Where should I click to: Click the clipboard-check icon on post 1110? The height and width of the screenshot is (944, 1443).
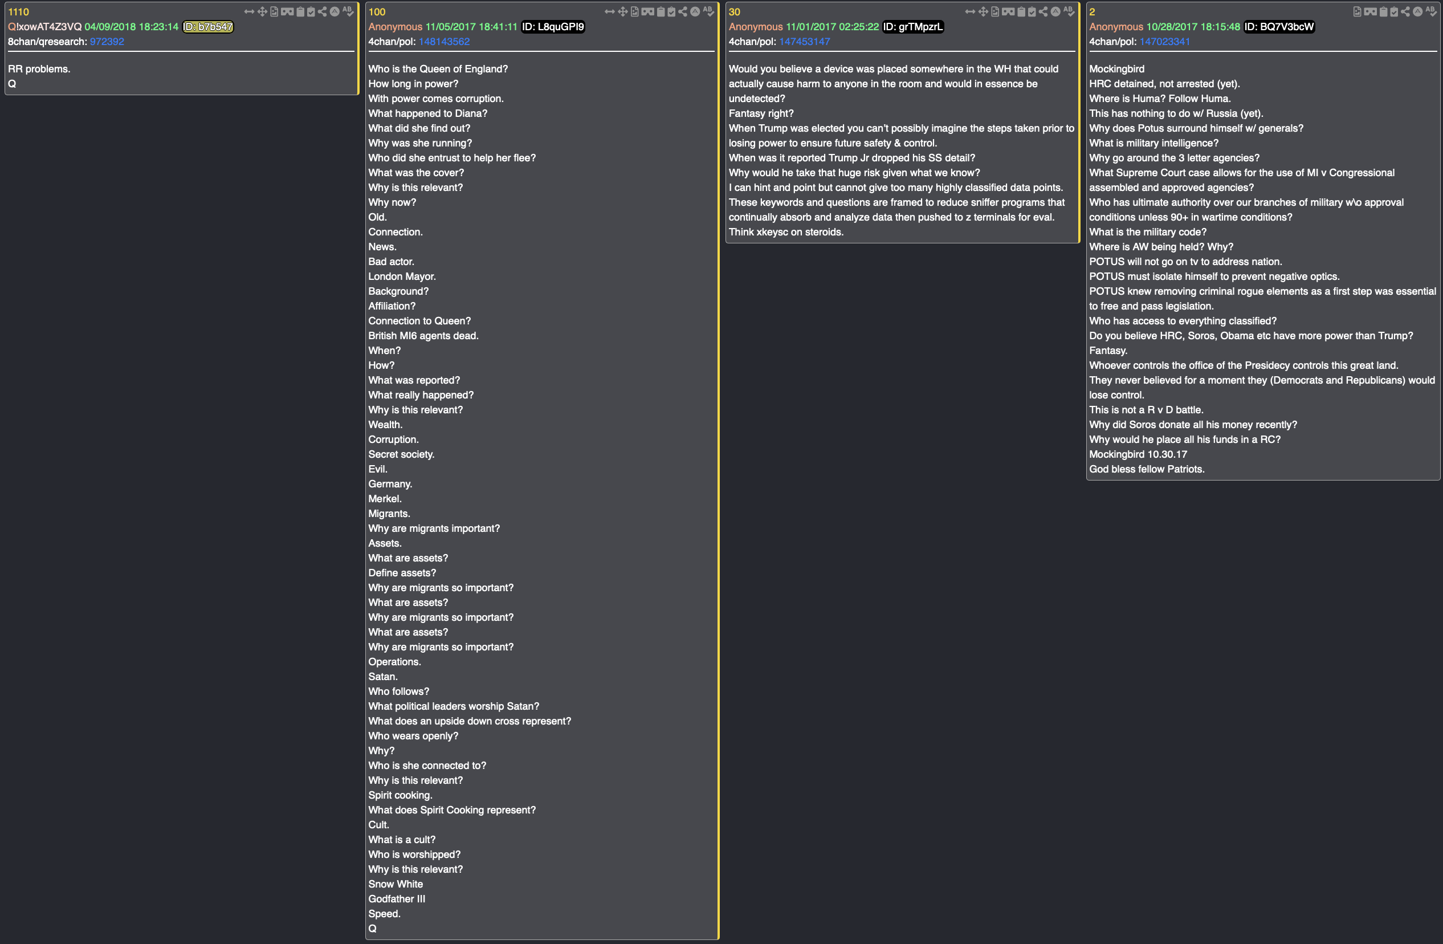tap(311, 11)
